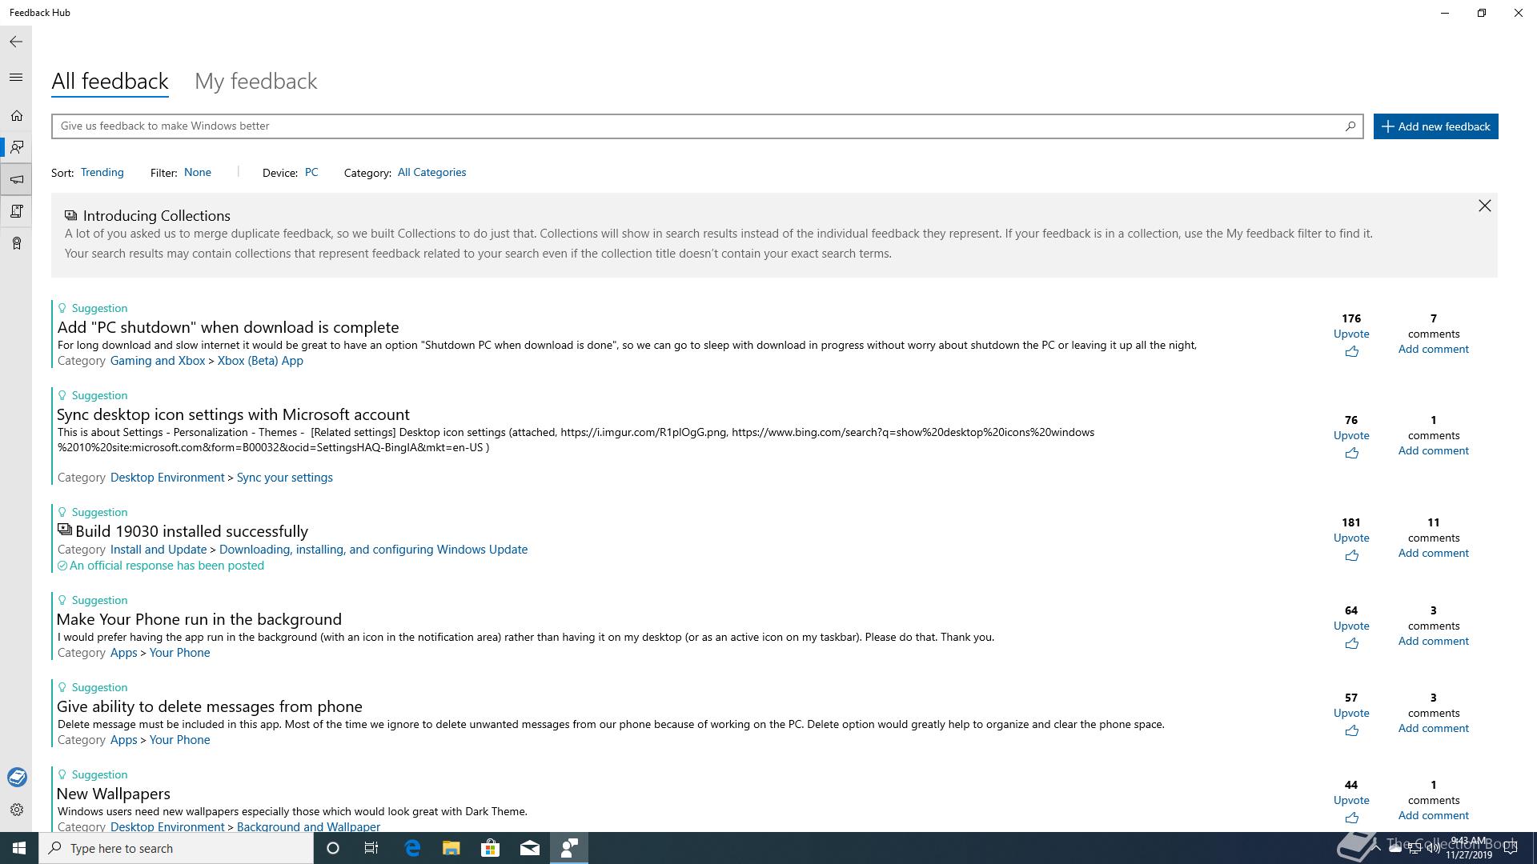This screenshot has height=864, width=1537.
Task: Open the hamburger navigation menu
Action: 16,78
